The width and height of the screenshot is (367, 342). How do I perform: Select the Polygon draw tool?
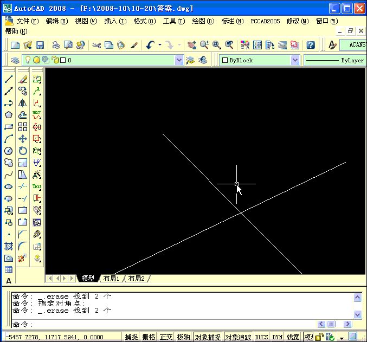9,115
